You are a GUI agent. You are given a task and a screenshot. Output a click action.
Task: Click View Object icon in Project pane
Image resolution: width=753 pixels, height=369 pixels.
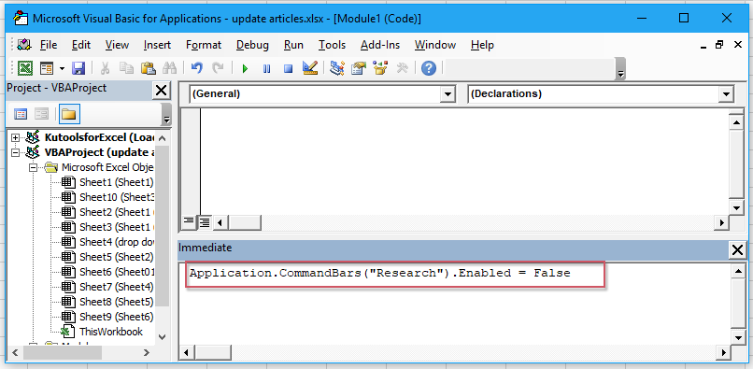[42, 114]
